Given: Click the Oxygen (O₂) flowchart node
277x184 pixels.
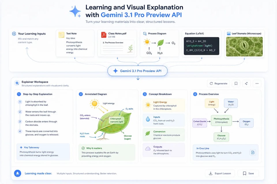Looking at the screenshot, I should pyautogui.click(x=246, y=123).
